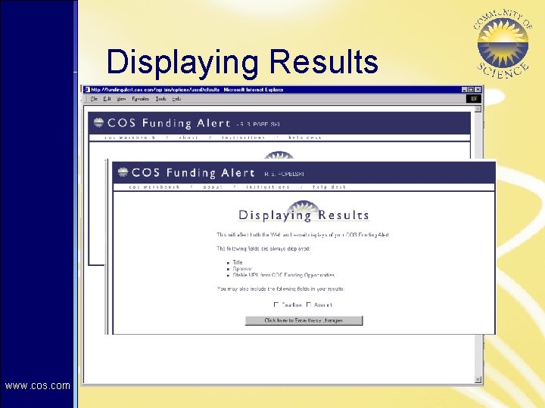This screenshot has height=408, width=545.
Task: Click about link in the back window
Action: click(188, 138)
